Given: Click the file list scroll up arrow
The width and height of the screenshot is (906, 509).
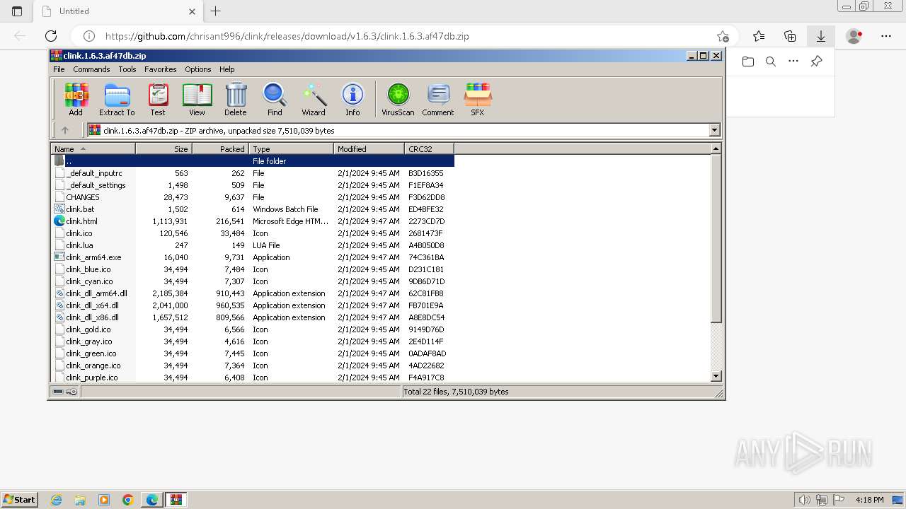Looking at the screenshot, I should (x=716, y=148).
